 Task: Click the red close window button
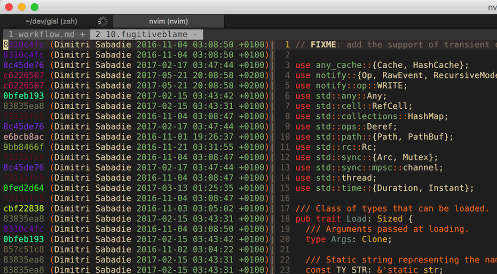click(x=9, y=7)
